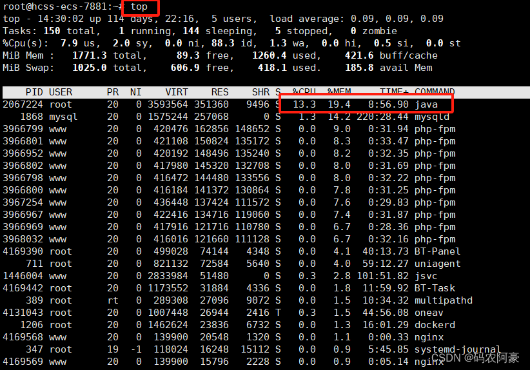Click Mem '89.3 free' value

coord(202,55)
